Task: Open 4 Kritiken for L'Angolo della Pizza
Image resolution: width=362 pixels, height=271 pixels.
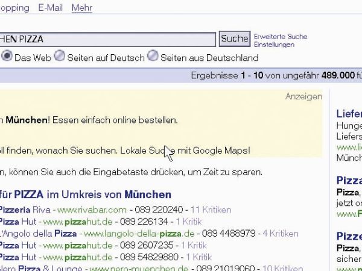Action: coord(281,234)
